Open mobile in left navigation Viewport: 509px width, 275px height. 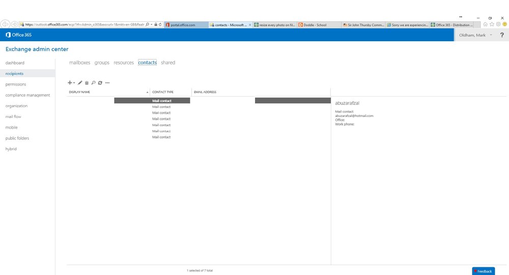point(11,128)
